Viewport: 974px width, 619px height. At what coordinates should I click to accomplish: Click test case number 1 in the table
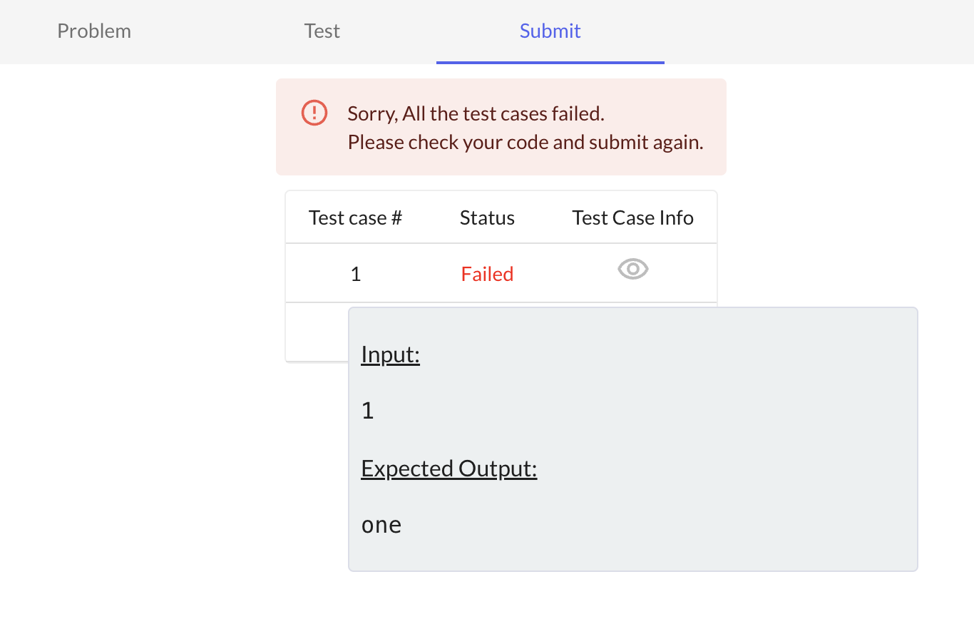tap(356, 274)
